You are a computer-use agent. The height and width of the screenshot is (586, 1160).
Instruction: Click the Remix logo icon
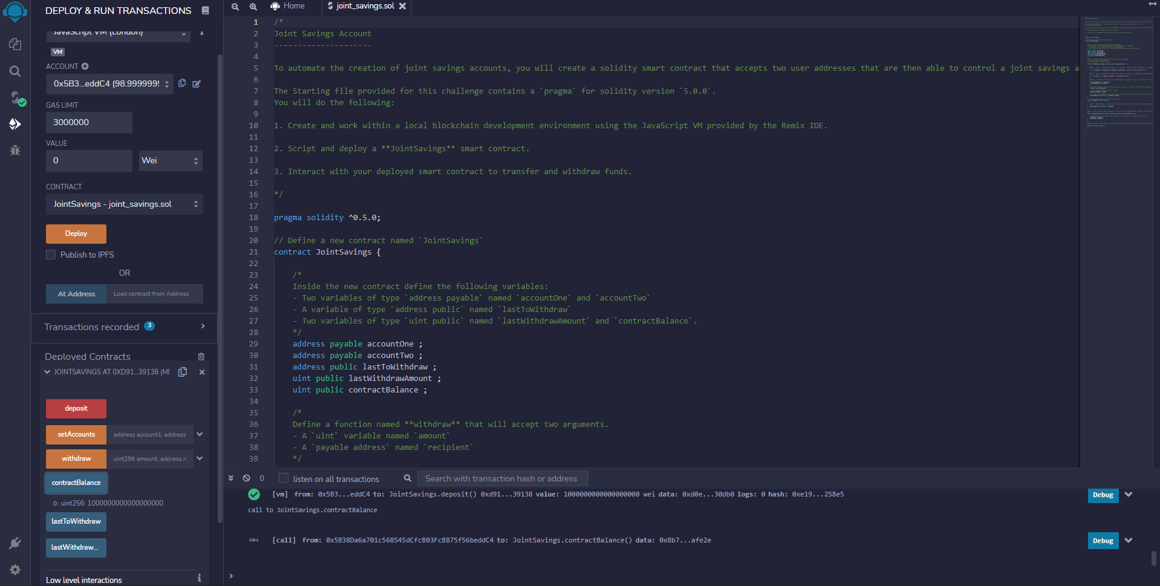coord(15,11)
